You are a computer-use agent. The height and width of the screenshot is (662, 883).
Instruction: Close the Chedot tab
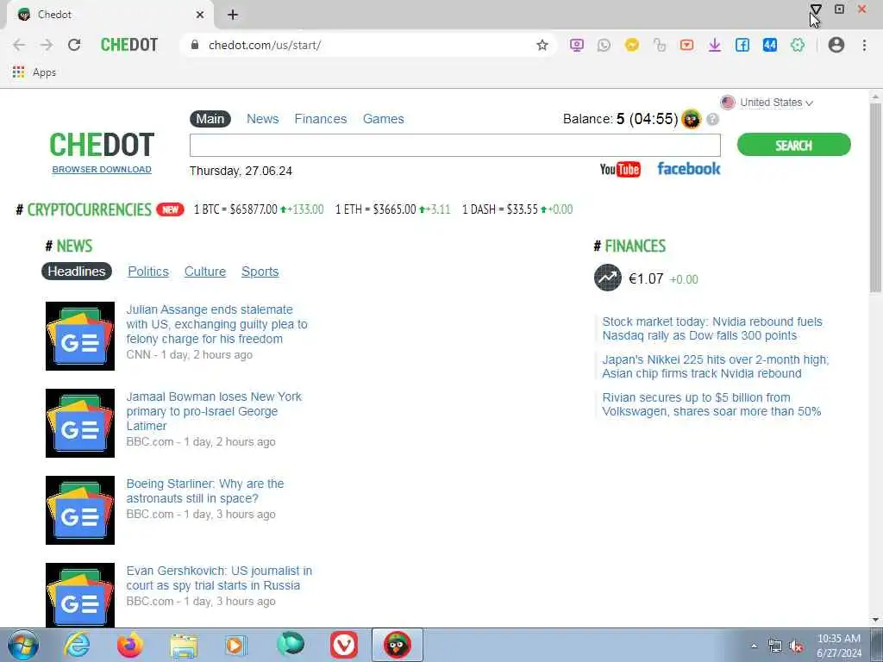[x=200, y=15]
